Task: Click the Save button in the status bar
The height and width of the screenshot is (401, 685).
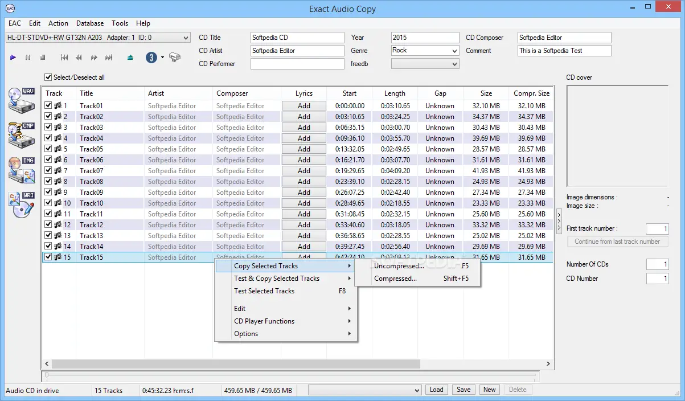Action: (x=463, y=390)
